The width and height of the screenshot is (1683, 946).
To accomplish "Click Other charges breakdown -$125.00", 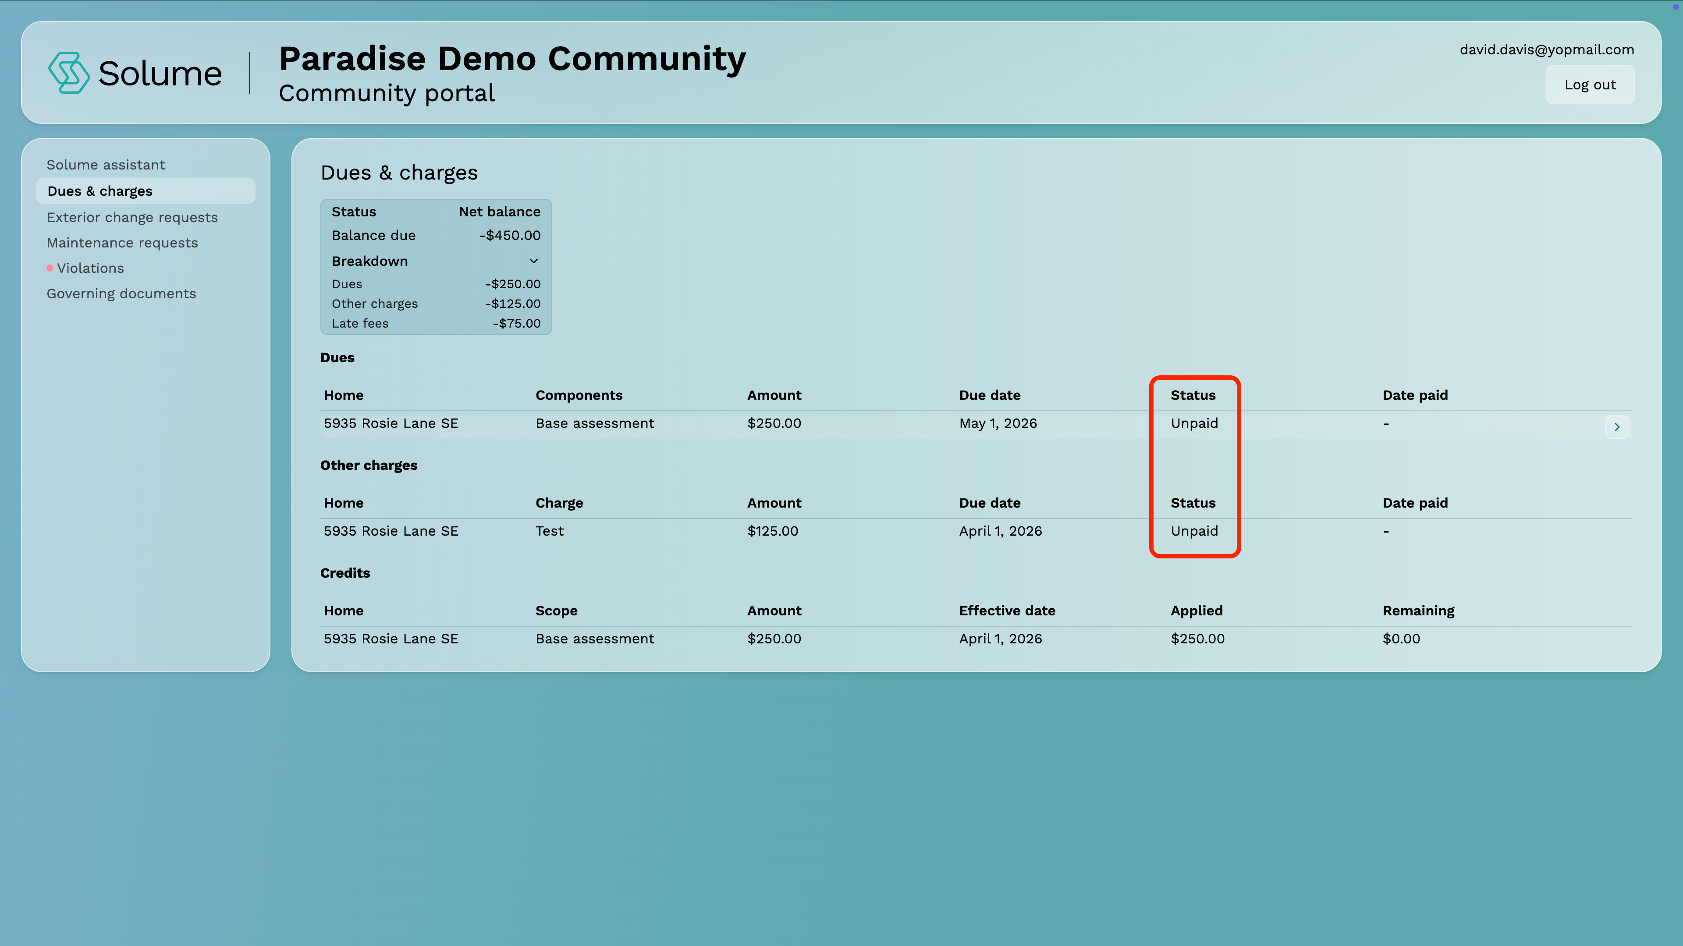I will [x=513, y=304].
